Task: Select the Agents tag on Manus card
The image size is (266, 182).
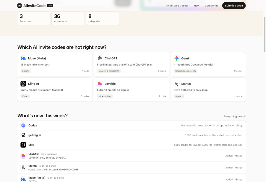Action: coord(179,96)
